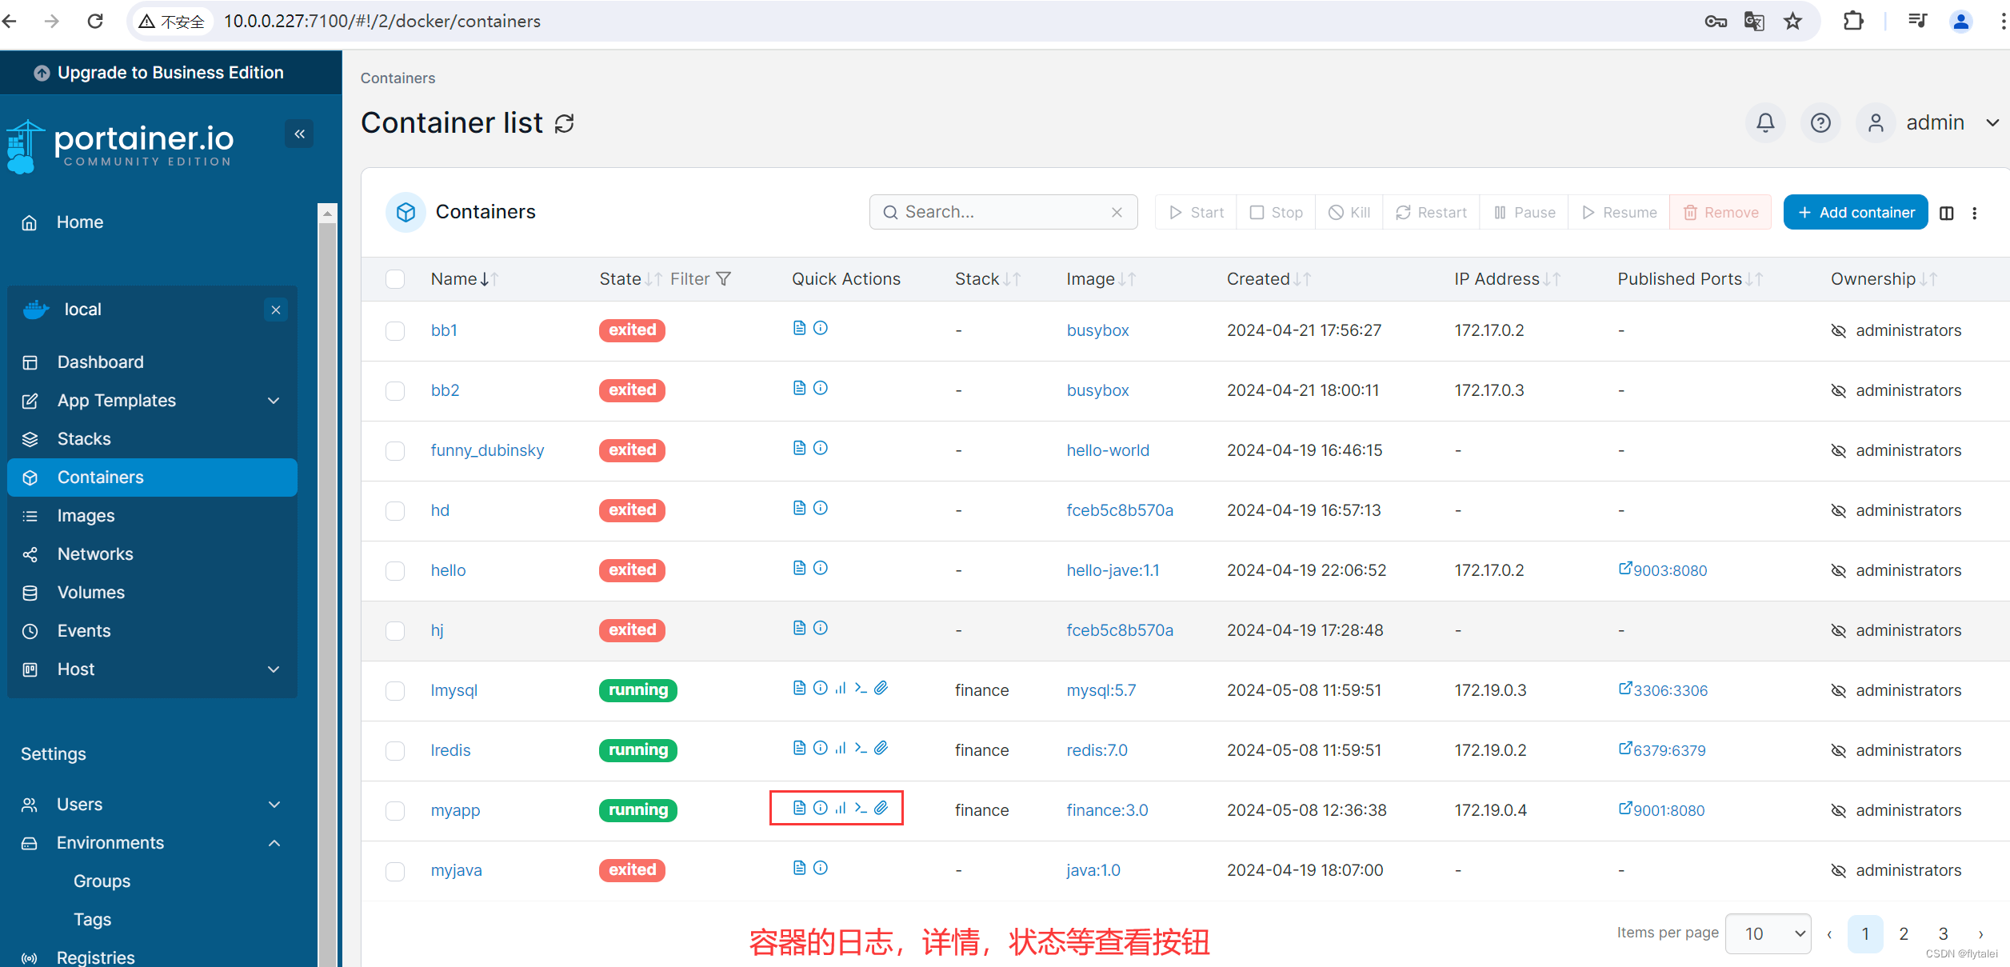Image resolution: width=2010 pixels, height=967 pixels.
Task: Toggle select-all containers checkbox
Action: click(395, 279)
